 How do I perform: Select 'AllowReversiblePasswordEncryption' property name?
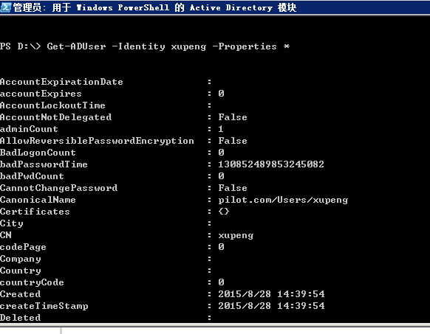point(97,141)
